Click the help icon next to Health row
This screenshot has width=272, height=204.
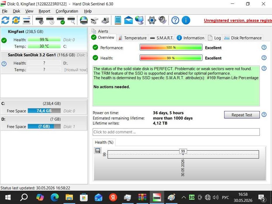click(x=264, y=58)
